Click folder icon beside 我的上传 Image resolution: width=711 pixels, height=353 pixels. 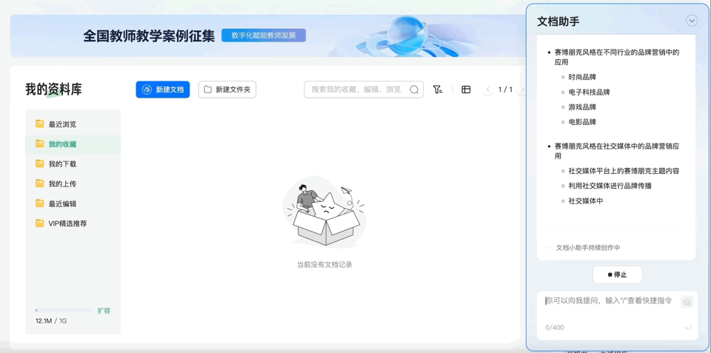tap(40, 184)
